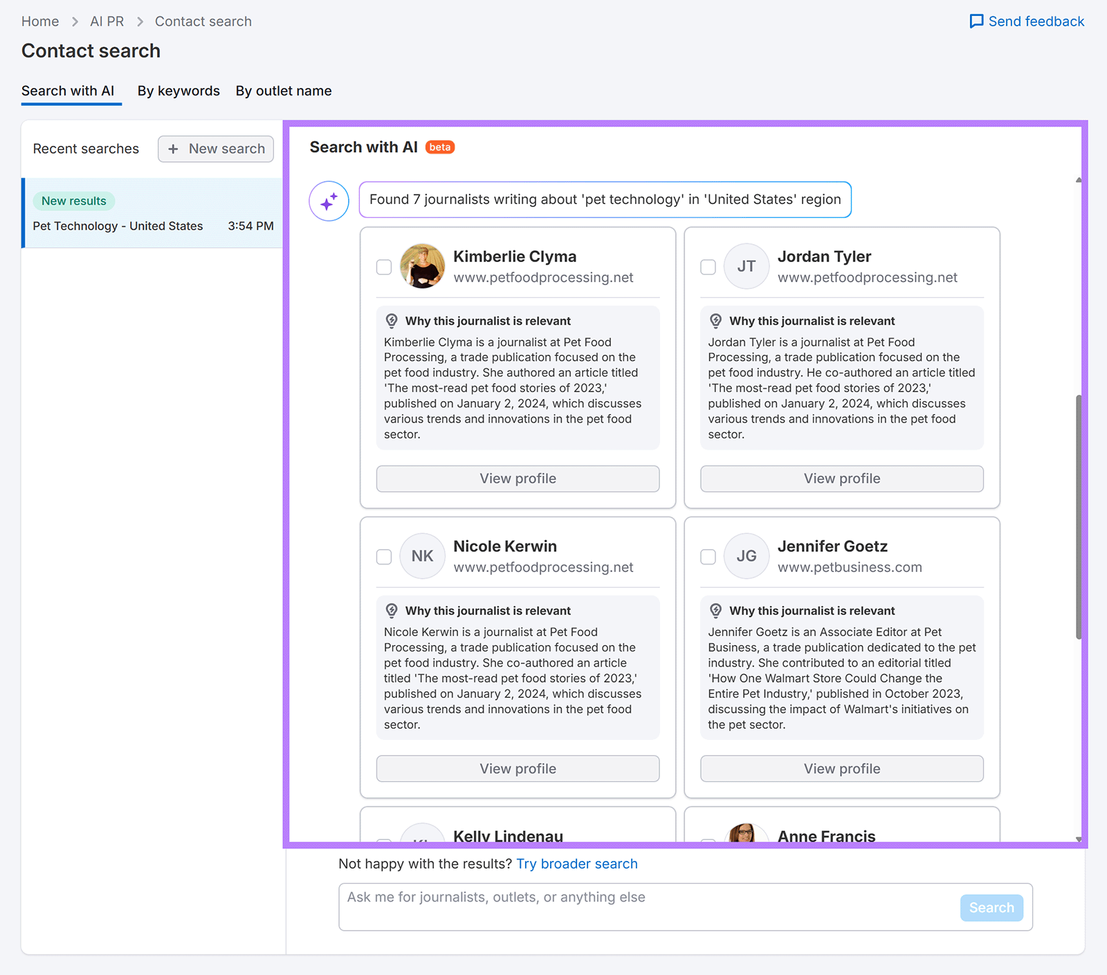The width and height of the screenshot is (1107, 975).
Task: Click Nicole Kerwin's NK avatar
Action: 422,556
